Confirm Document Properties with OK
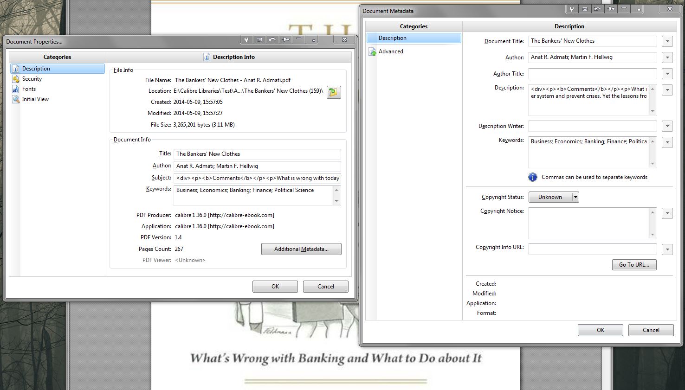685x390 pixels. pos(275,287)
